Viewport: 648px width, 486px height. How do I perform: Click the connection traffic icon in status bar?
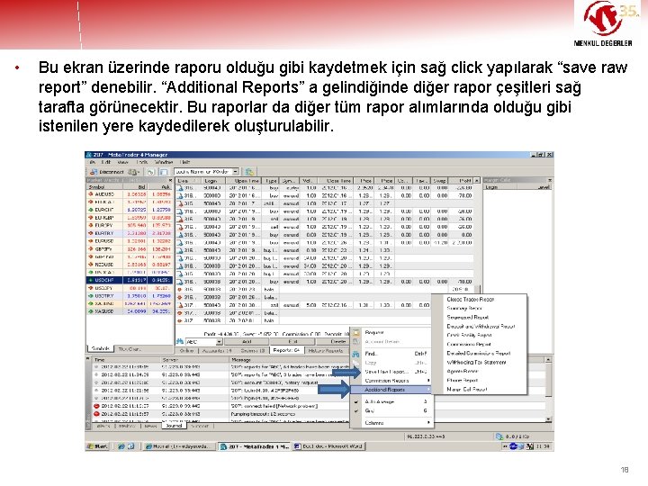499,436
